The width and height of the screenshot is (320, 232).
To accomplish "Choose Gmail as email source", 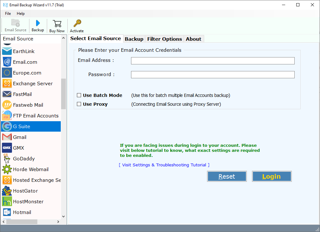I will (31, 137).
